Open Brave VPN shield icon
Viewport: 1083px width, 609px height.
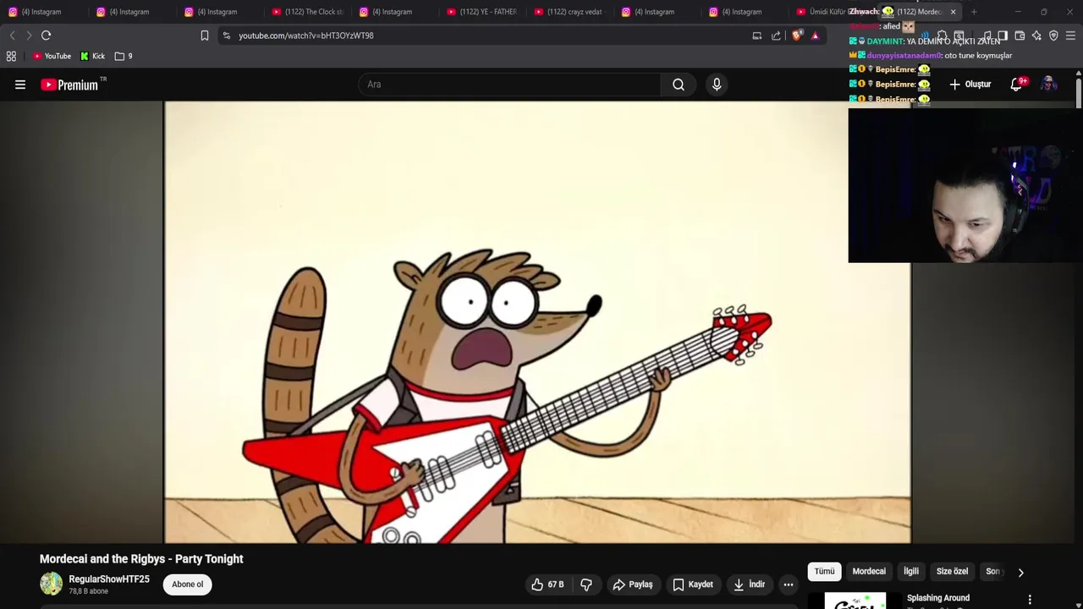(1053, 36)
